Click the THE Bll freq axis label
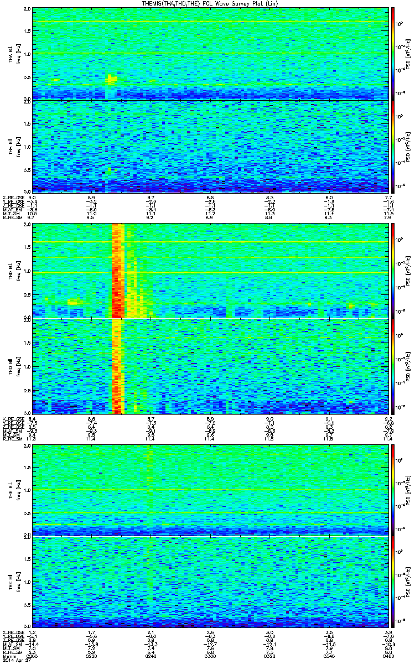 tap(18, 582)
